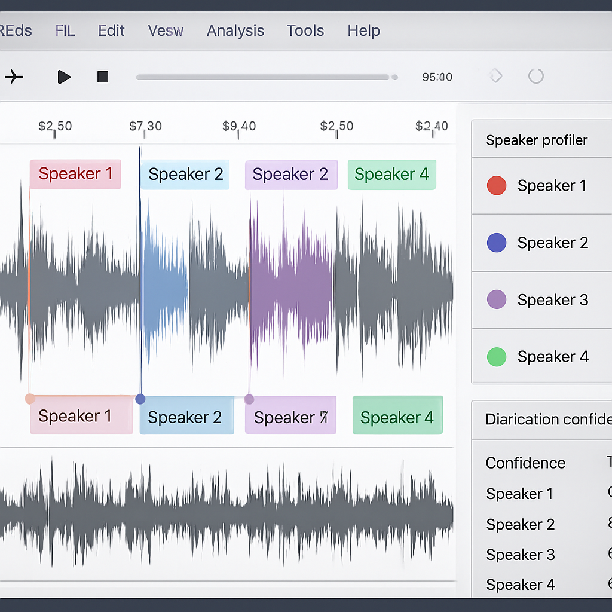Image resolution: width=612 pixels, height=612 pixels.
Task: Select the bottom green Speaker 4 segment
Action: (x=397, y=415)
